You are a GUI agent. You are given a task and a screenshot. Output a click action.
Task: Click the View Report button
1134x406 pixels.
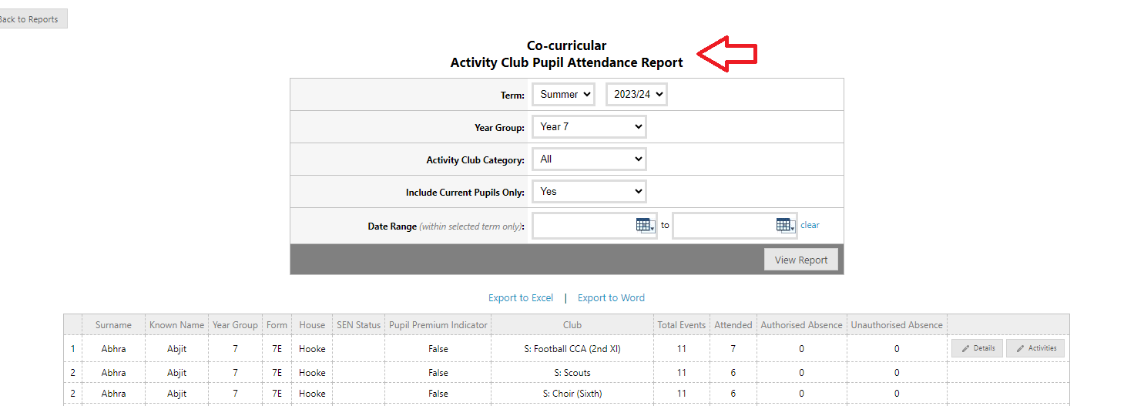[x=800, y=260]
